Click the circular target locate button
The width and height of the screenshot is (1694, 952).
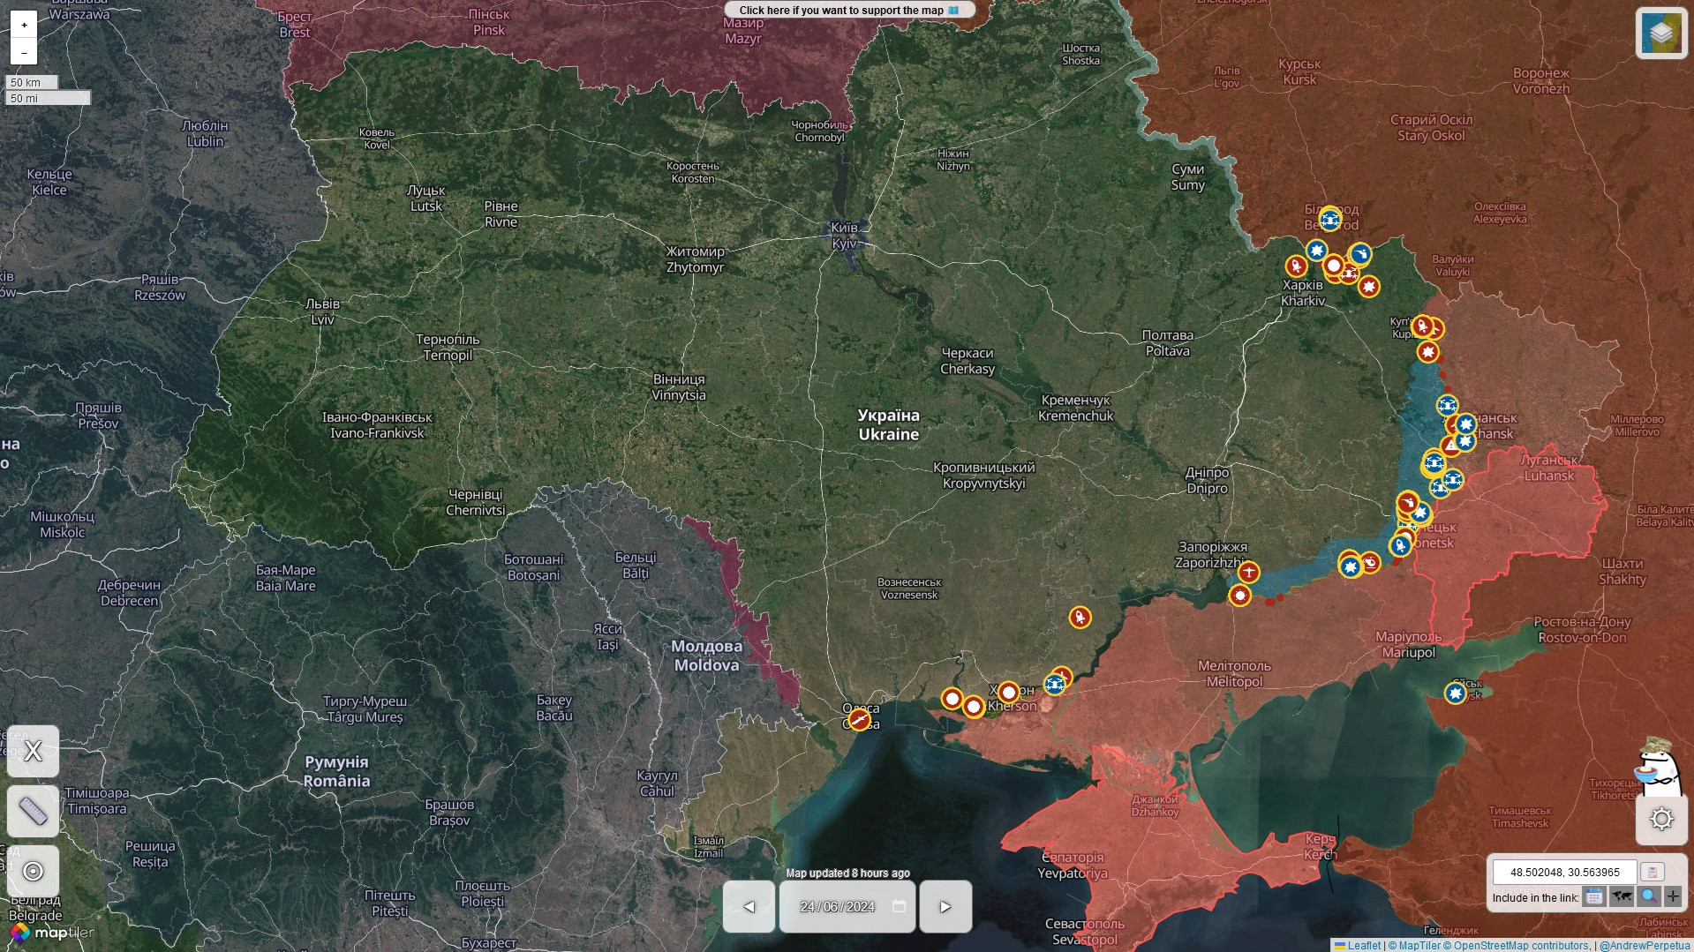click(x=33, y=871)
